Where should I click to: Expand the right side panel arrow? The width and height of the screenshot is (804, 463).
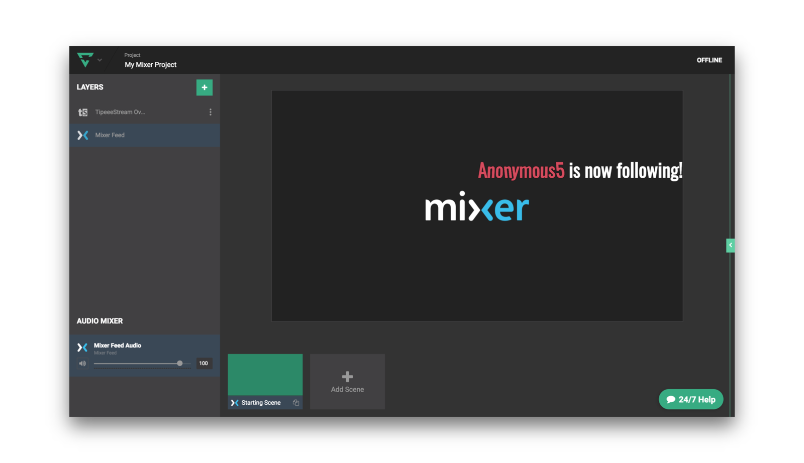(730, 245)
